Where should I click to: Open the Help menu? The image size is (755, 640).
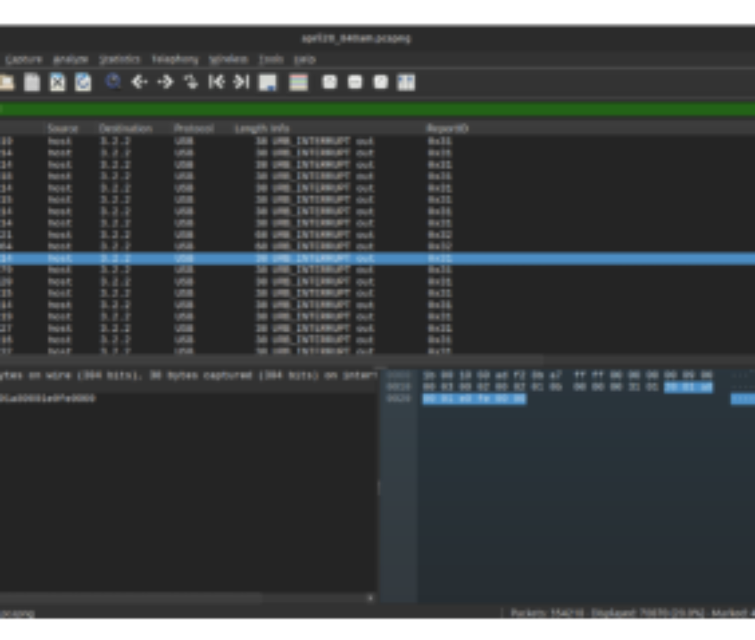(305, 59)
